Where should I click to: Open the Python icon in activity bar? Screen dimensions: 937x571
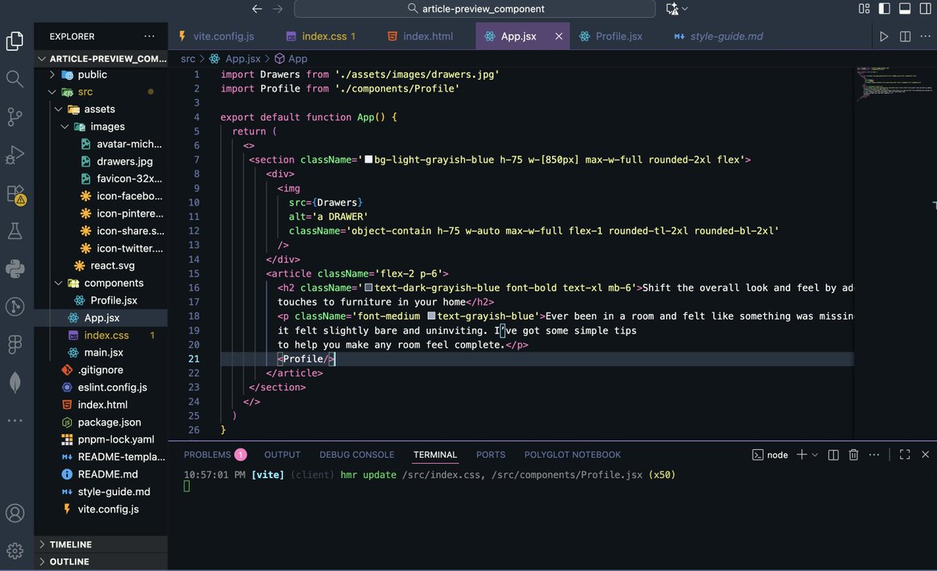point(15,269)
